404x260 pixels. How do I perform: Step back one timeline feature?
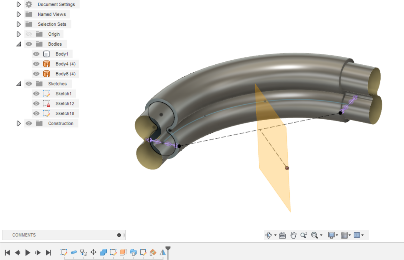18,253
